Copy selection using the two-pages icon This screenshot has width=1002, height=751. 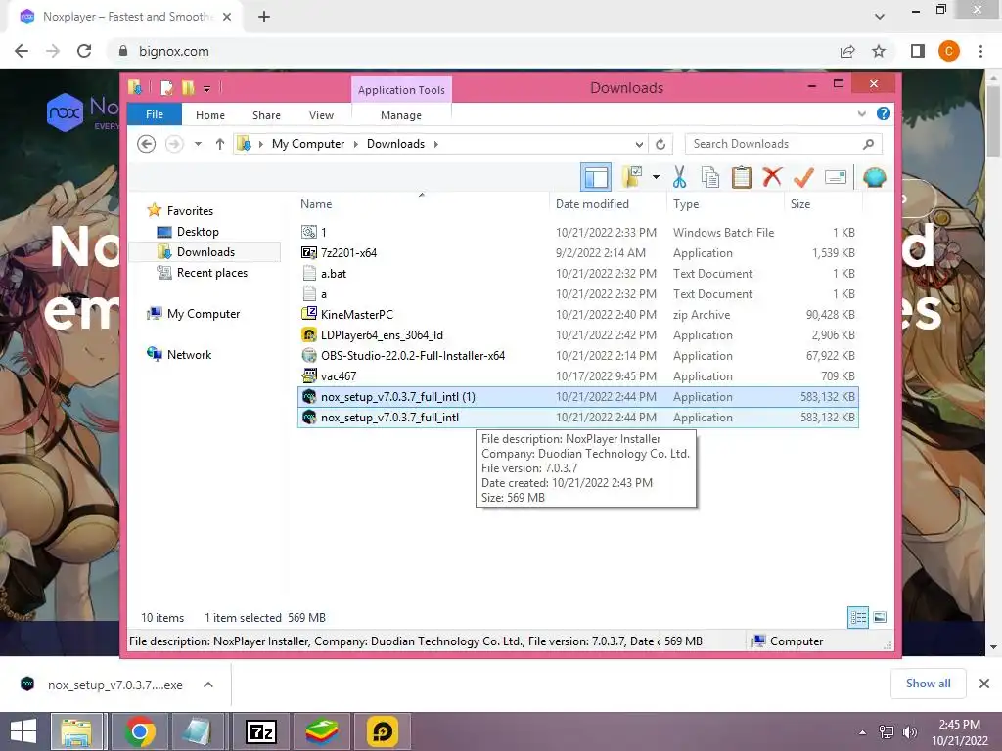point(710,177)
